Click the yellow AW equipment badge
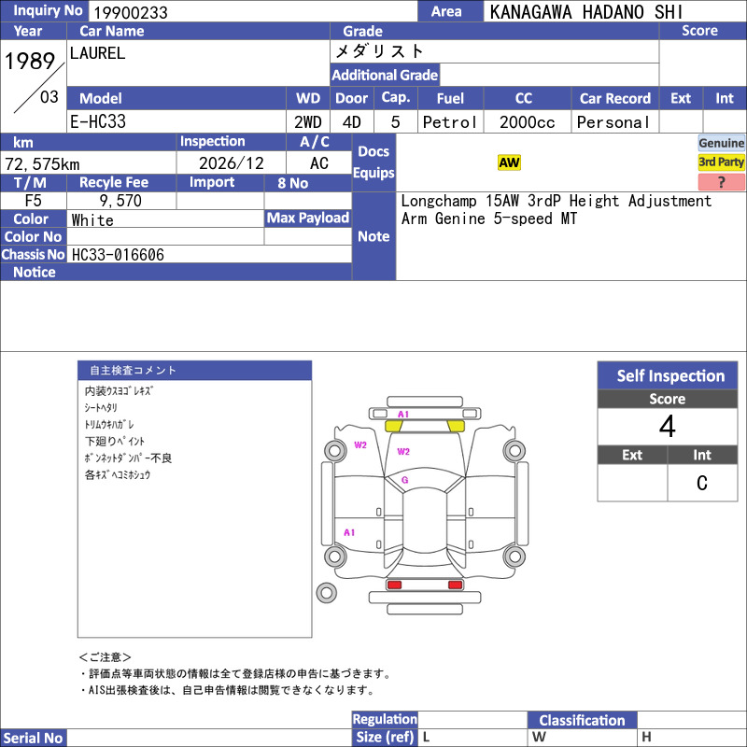This screenshot has width=747, height=747. point(509,162)
